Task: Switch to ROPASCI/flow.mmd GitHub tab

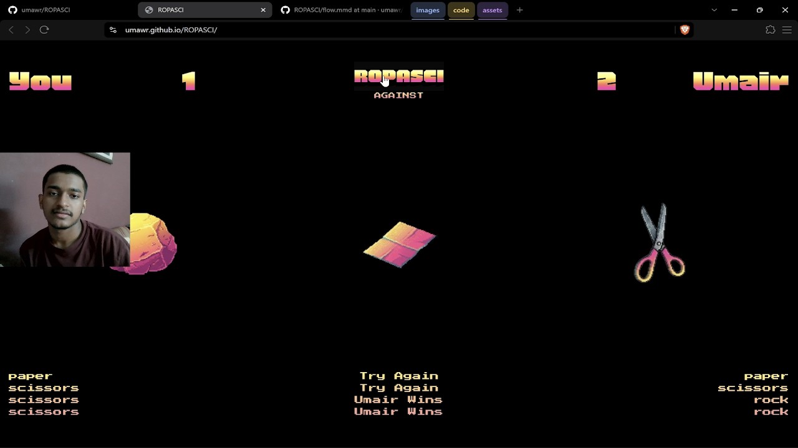Action: pos(342,10)
